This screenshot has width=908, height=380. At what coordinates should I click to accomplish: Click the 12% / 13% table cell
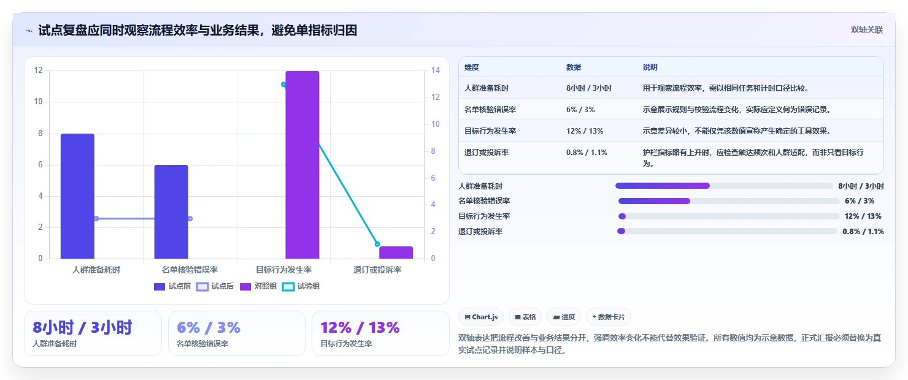(x=585, y=131)
